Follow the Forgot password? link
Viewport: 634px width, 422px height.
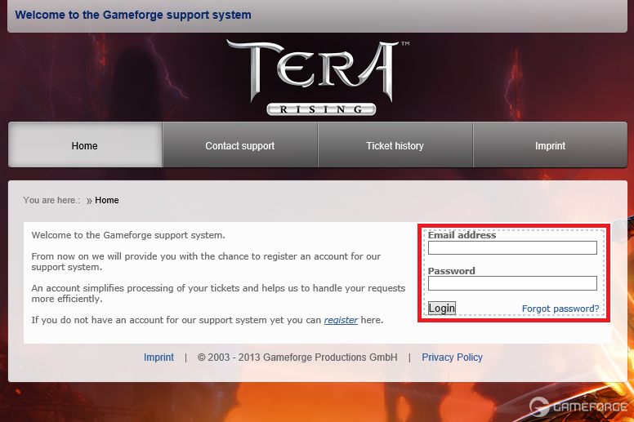(560, 309)
